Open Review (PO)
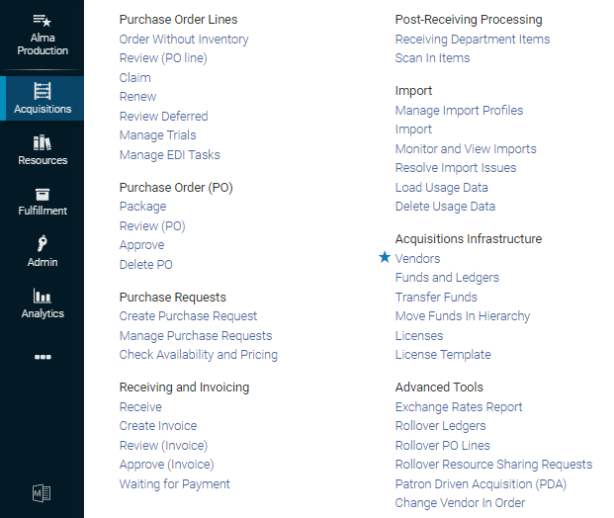This screenshot has width=614, height=518. (152, 226)
